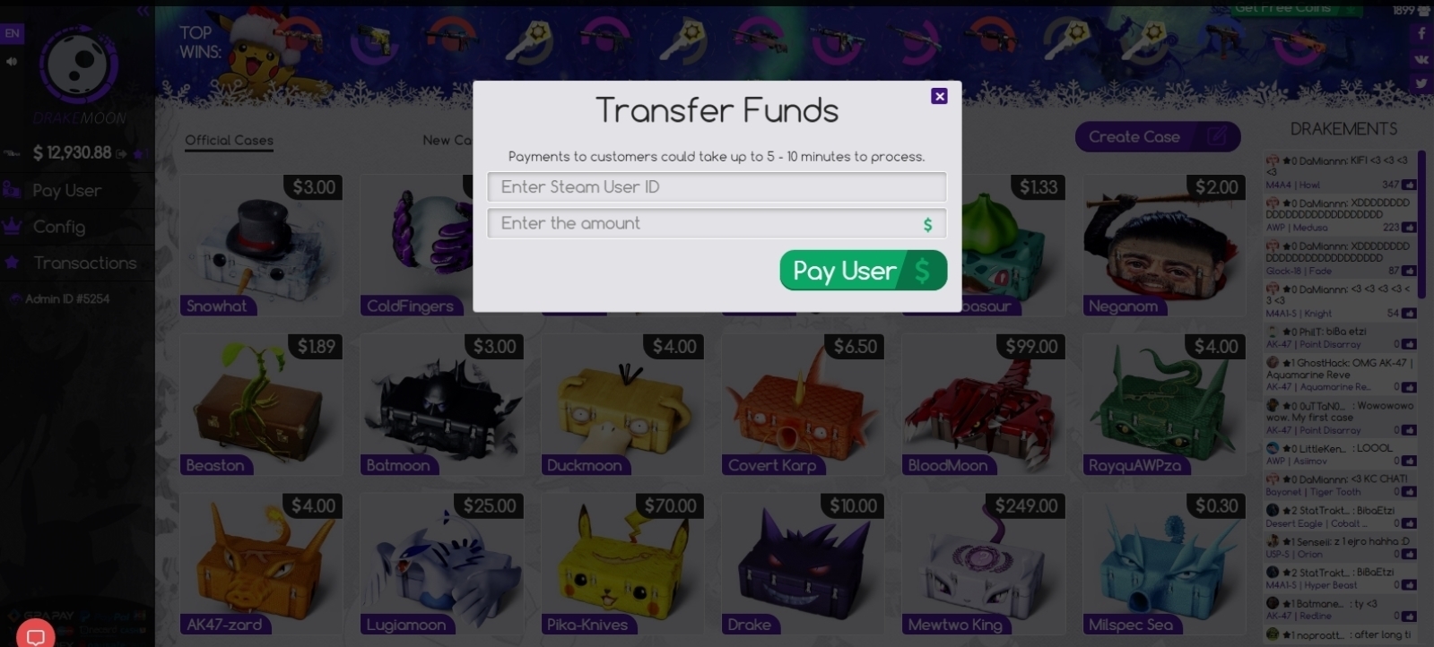This screenshot has width=1434, height=647.
Task: Open the Facebook social icon
Action: (x=1421, y=34)
